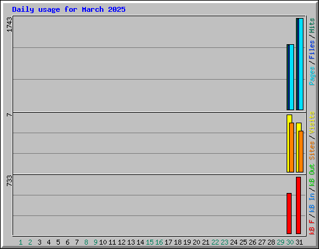Select the red kB bar for day 31
The width and height of the screenshot is (319, 249).
298,205
